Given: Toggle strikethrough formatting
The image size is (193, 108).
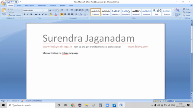Looking at the screenshot, I should 36,14.
